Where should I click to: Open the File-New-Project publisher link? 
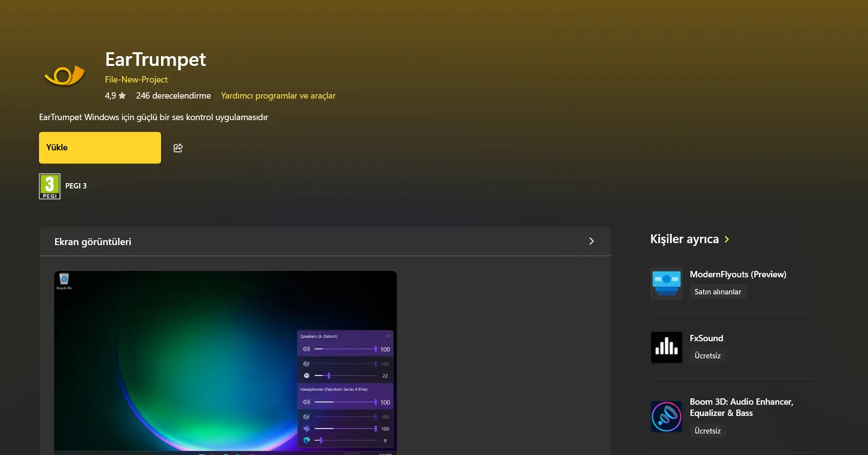tap(136, 80)
